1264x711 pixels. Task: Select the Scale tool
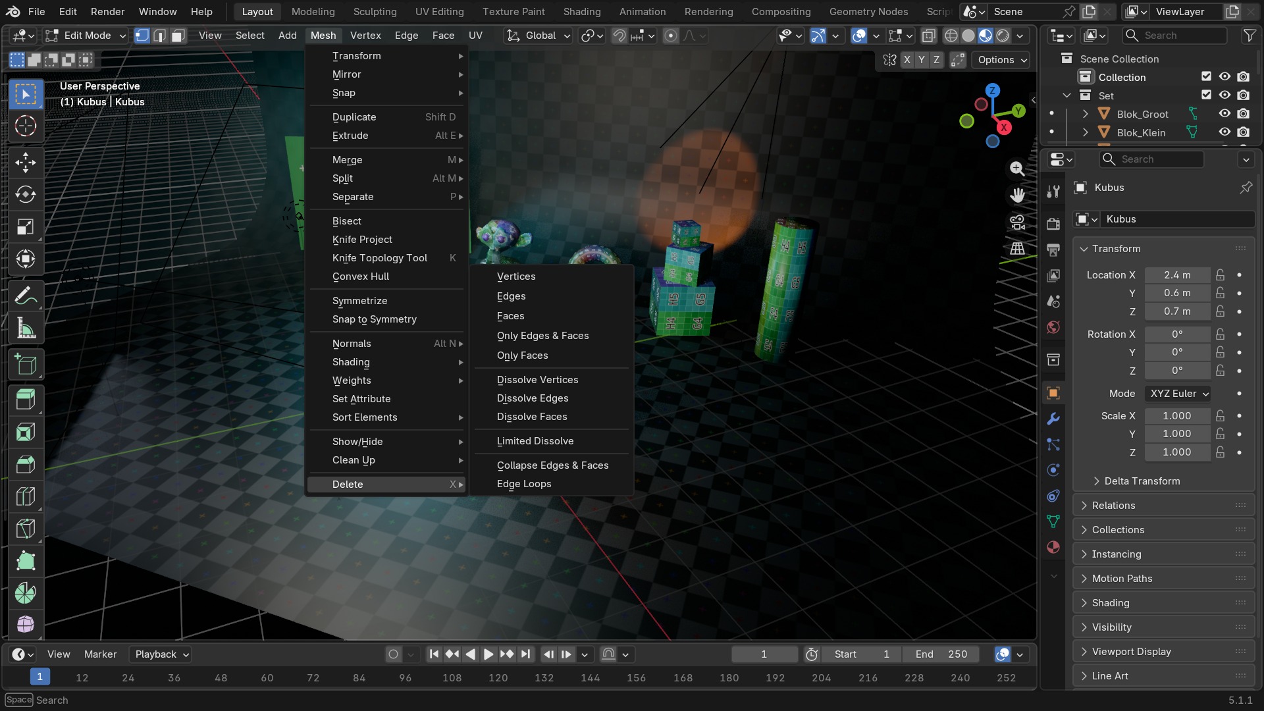(x=26, y=227)
